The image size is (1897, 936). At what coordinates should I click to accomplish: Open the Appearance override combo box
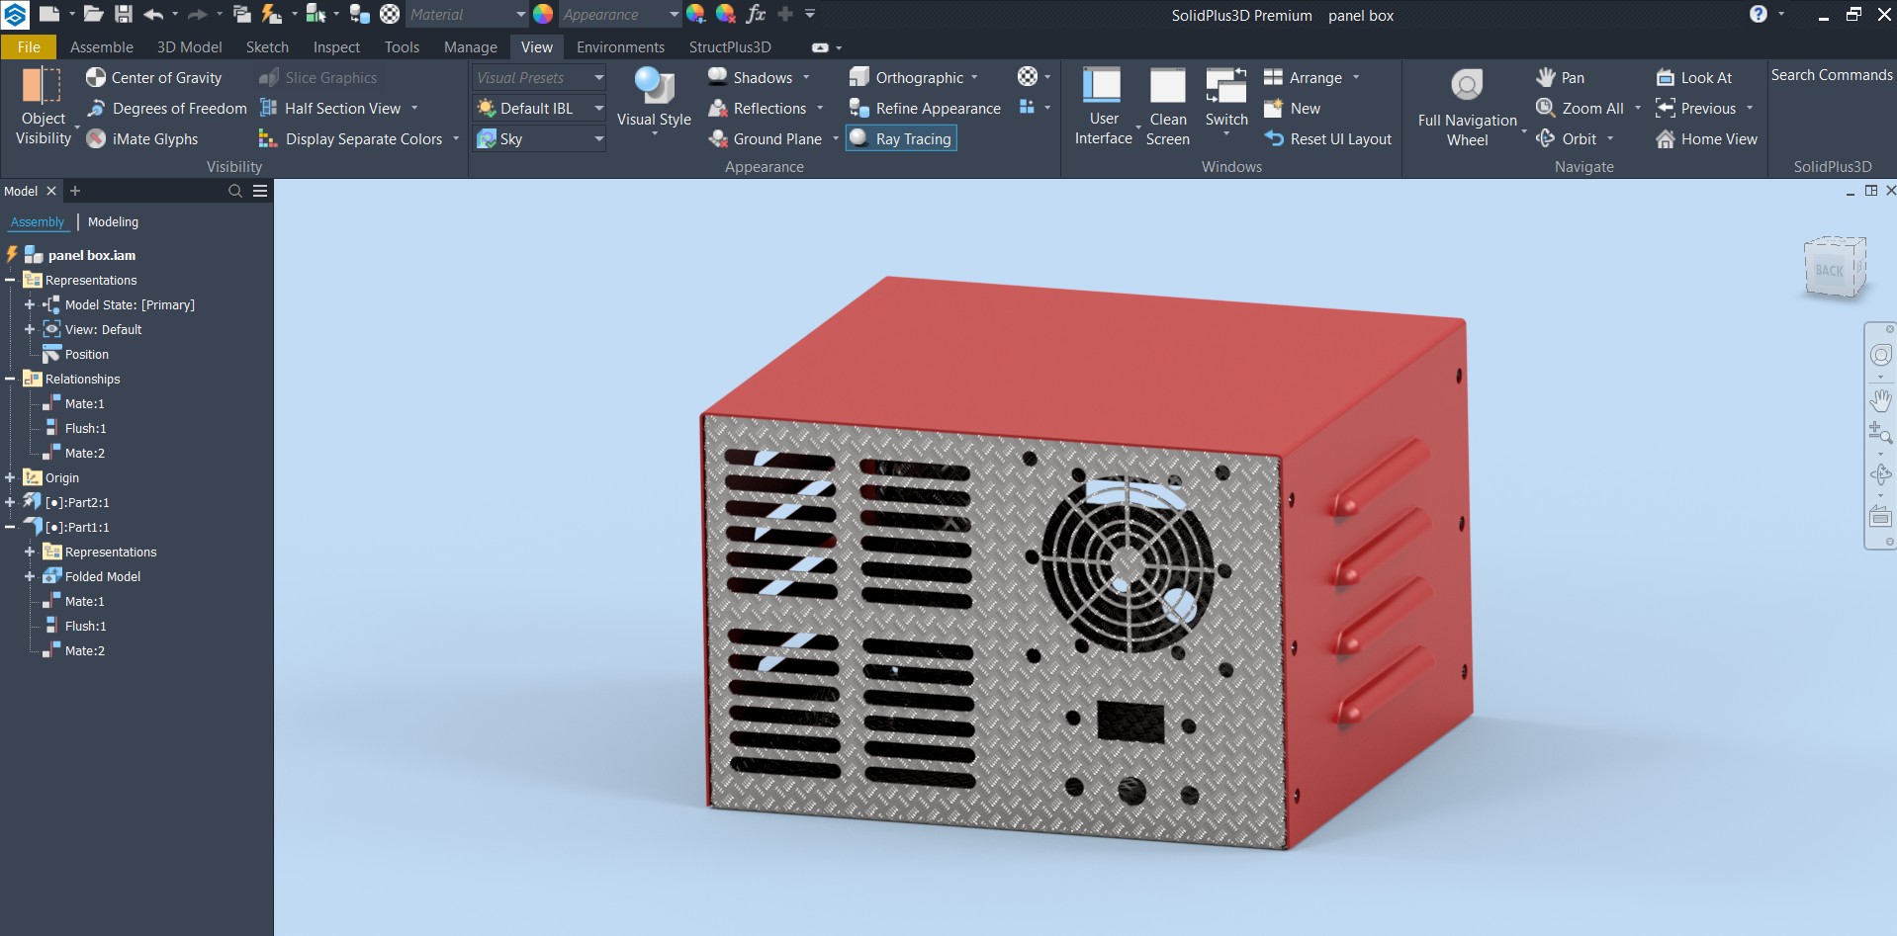(x=619, y=15)
